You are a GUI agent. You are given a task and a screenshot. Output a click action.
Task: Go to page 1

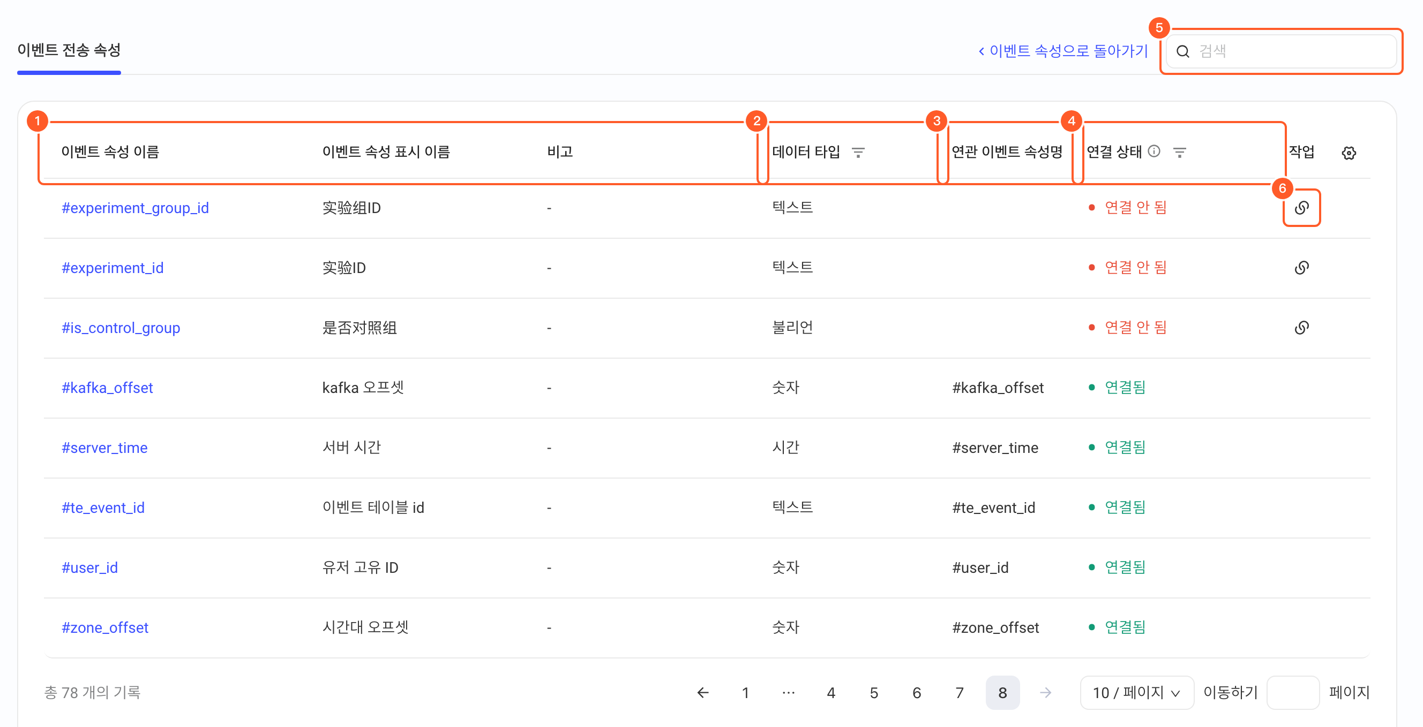click(x=745, y=692)
